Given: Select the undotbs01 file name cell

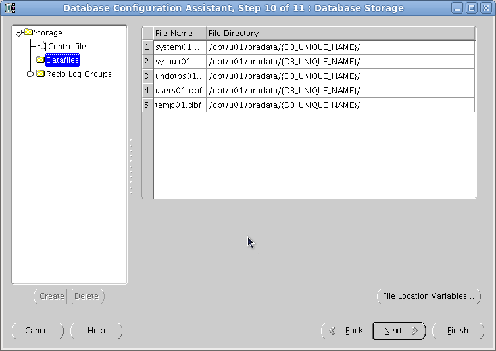Looking at the screenshot, I should [x=180, y=76].
